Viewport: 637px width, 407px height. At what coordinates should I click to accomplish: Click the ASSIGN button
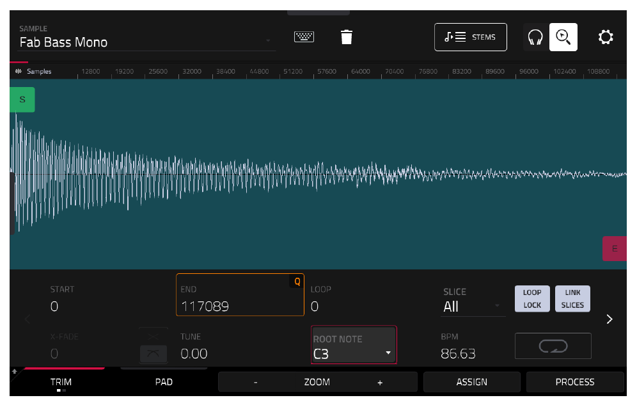pyautogui.click(x=471, y=382)
